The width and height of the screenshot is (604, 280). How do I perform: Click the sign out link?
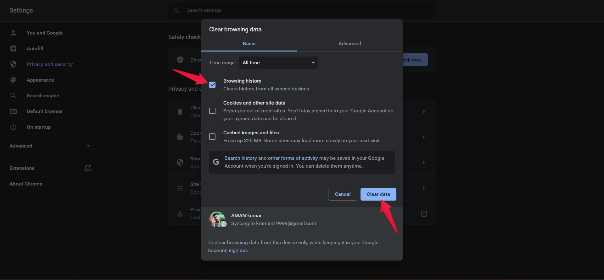coord(238,250)
